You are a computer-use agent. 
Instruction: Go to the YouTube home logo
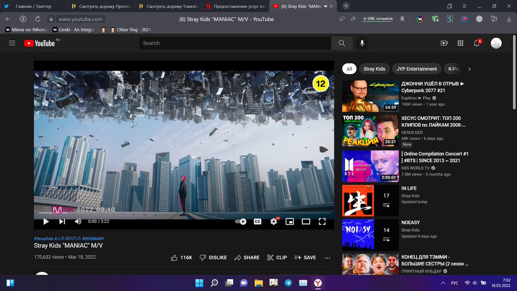point(40,43)
